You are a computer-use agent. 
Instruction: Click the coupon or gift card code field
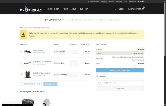pyautogui.click(x=120, y=83)
